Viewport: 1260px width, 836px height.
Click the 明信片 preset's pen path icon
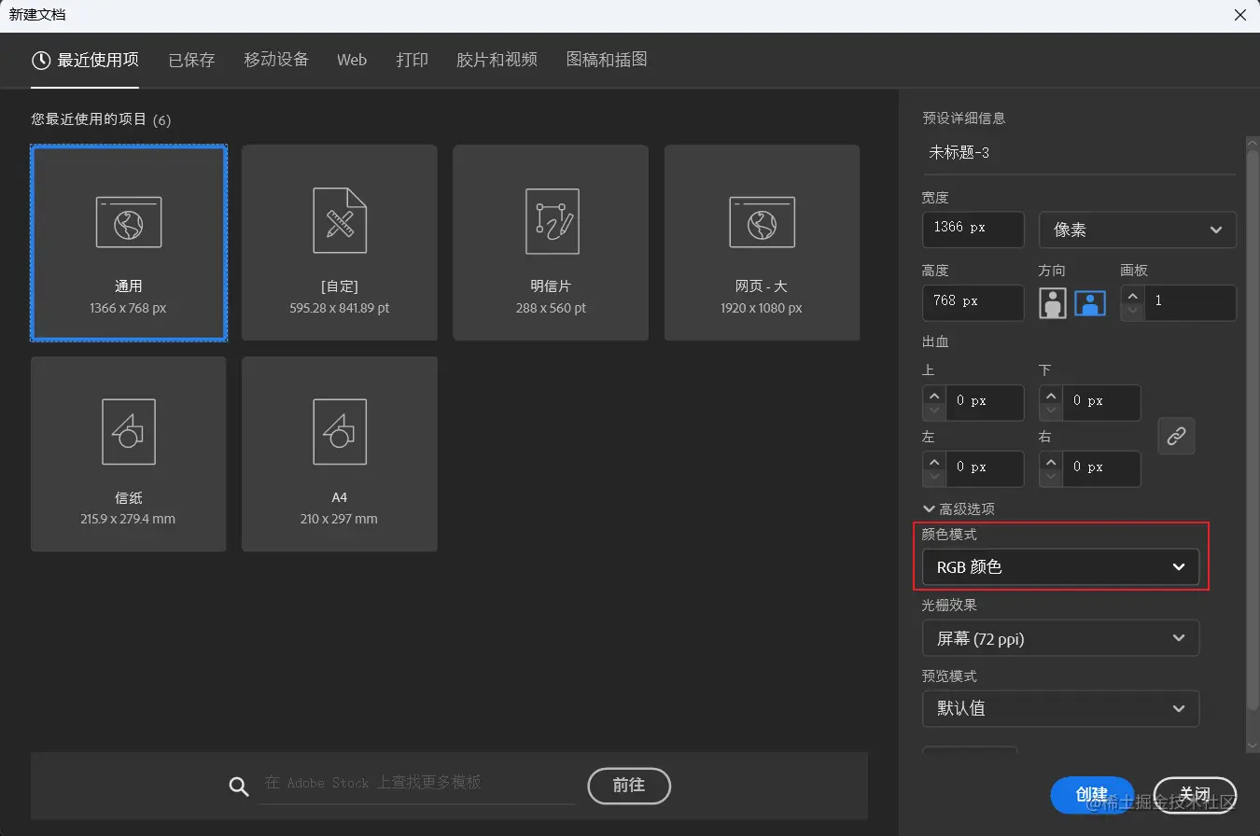[x=550, y=221]
